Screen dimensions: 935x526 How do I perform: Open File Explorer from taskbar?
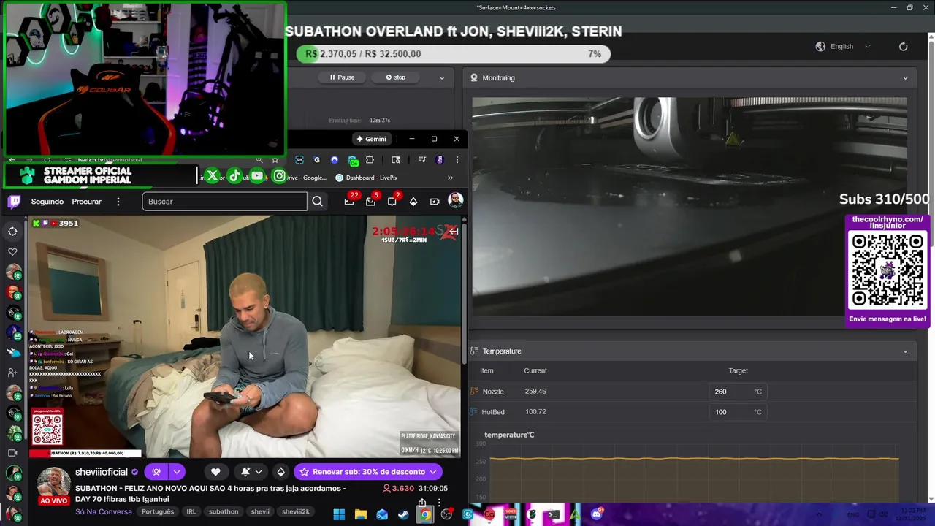361,514
